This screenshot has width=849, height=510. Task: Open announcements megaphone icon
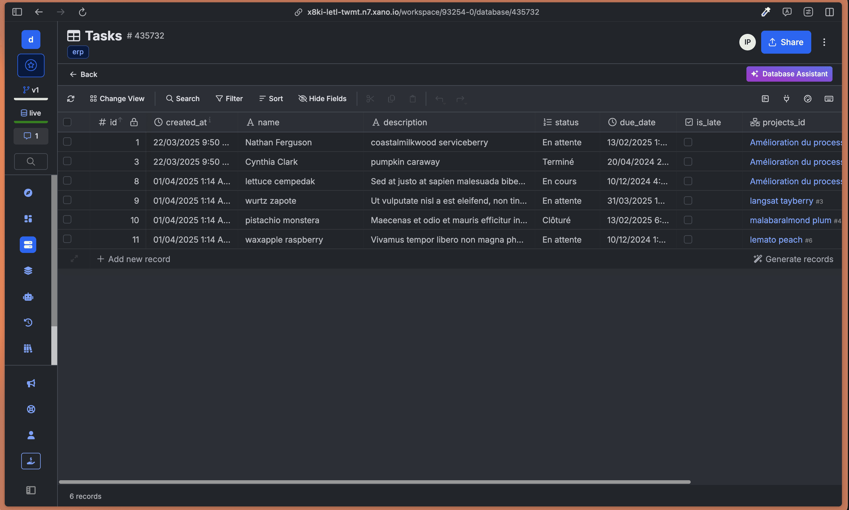coord(31,383)
